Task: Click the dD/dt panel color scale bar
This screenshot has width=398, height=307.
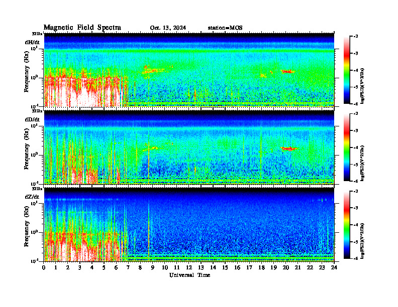Action: (347, 147)
